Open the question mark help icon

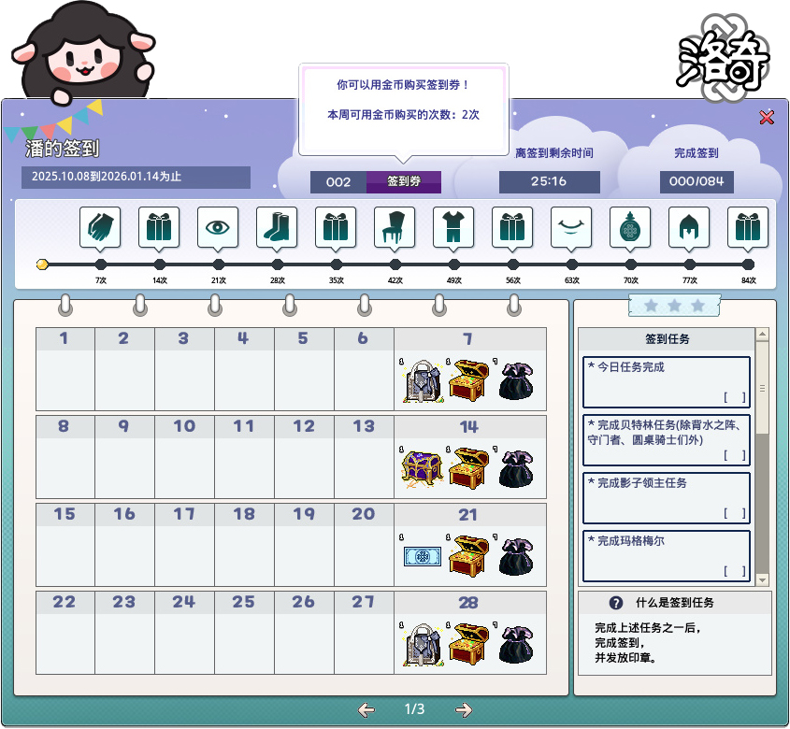(616, 604)
